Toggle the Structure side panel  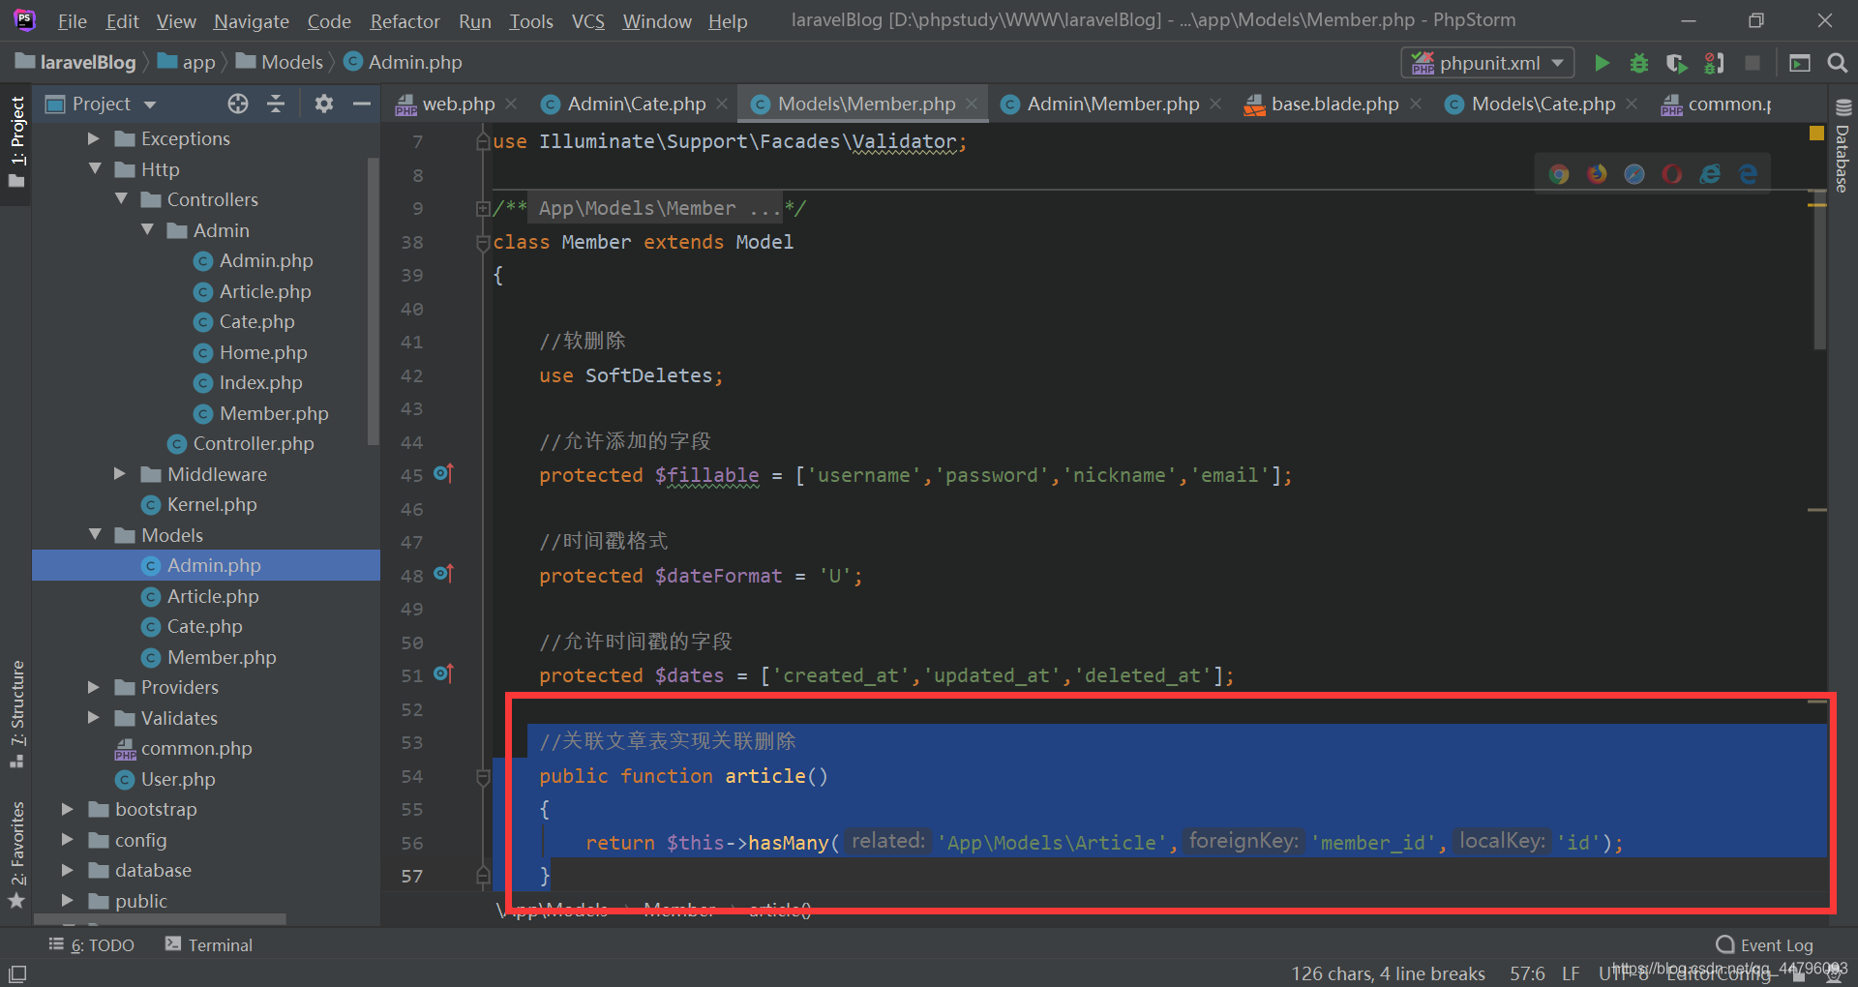(x=16, y=715)
